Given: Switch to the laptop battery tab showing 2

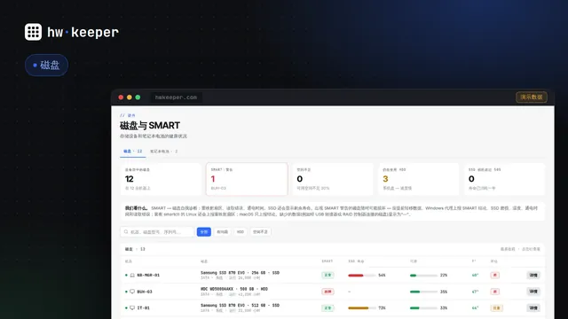Looking at the screenshot, I should 163,152.
